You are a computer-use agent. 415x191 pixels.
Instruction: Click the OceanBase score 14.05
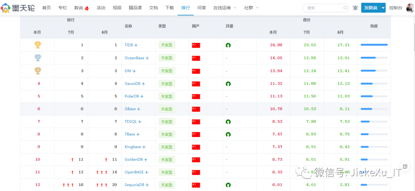[276, 58]
